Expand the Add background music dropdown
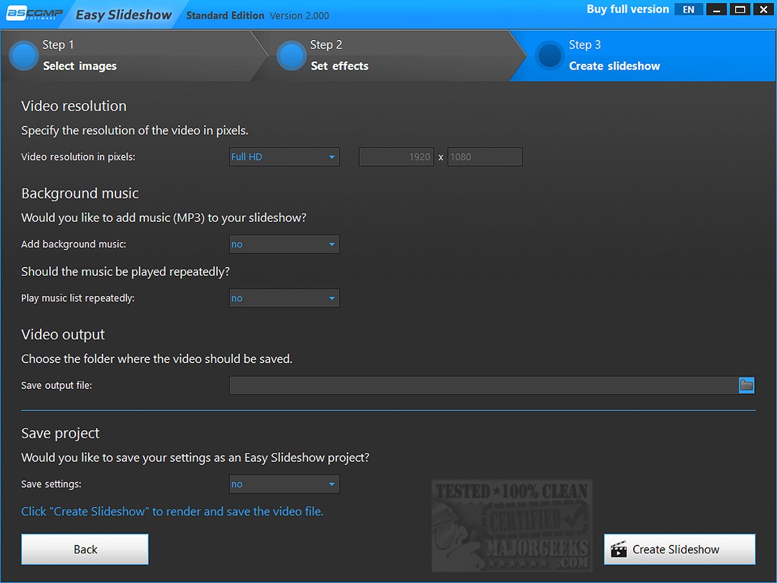Image resolution: width=777 pixels, height=583 pixels. [284, 244]
